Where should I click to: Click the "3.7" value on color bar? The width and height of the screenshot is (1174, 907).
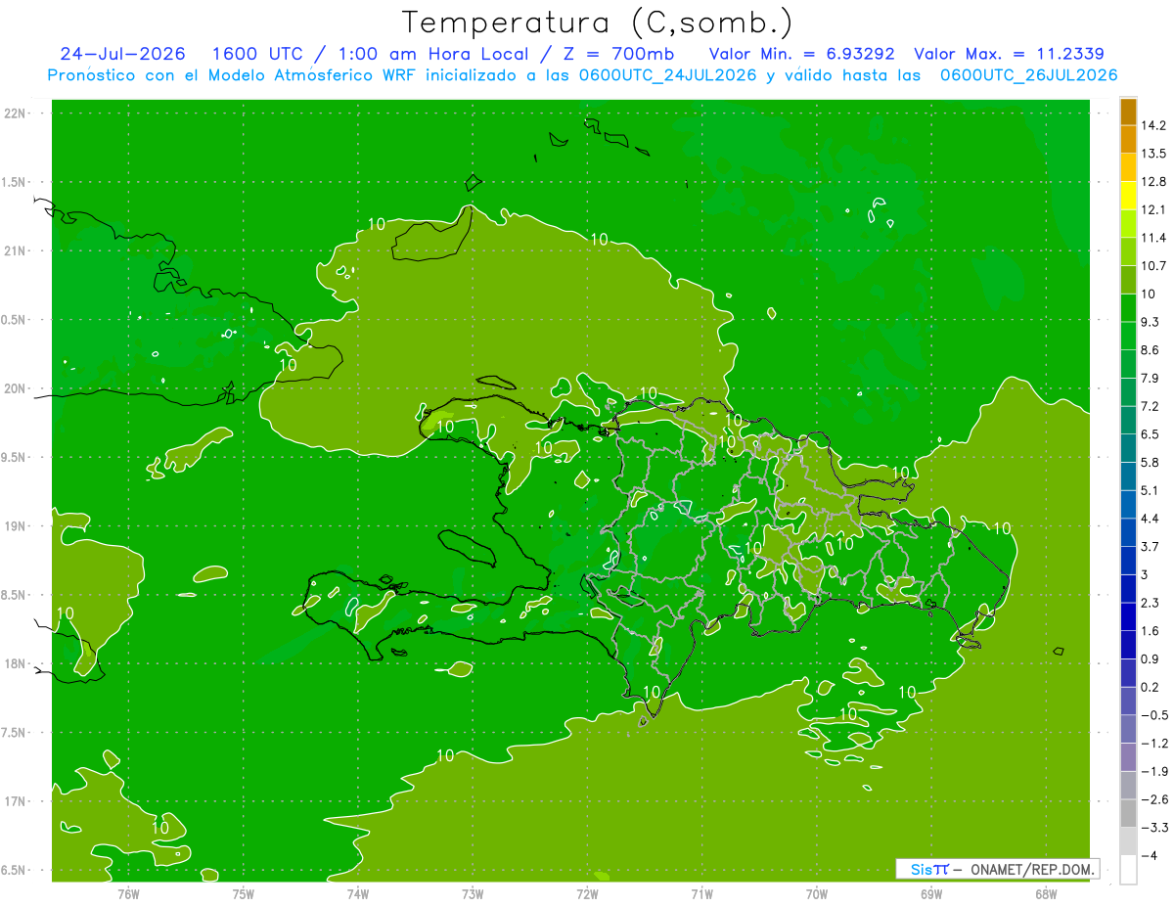1151,546
